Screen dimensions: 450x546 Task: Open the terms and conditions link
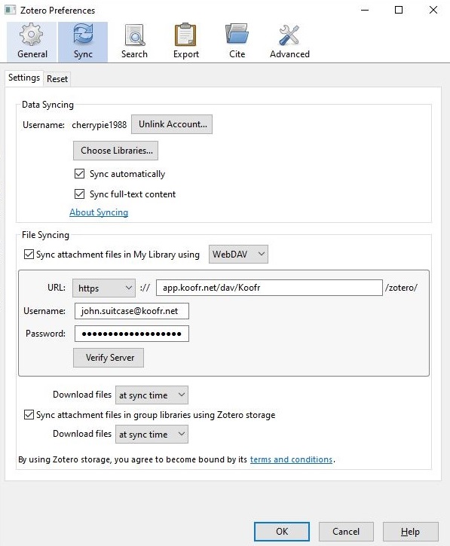(x=292, y=459)
